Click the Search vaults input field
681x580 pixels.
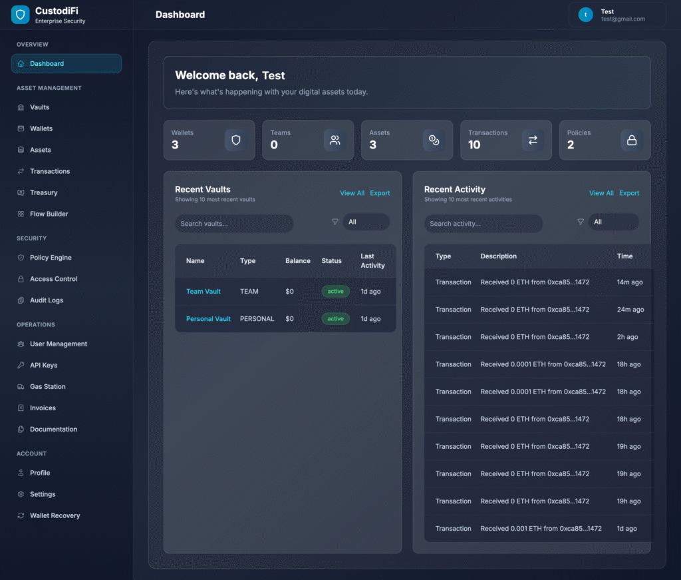(x=234, y=224)
